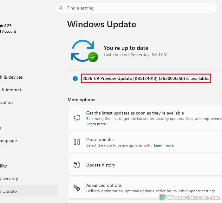This screenshot has height=203, width=222.
Task: Select Privacy & security in sidebar
Action: point(9,179)
